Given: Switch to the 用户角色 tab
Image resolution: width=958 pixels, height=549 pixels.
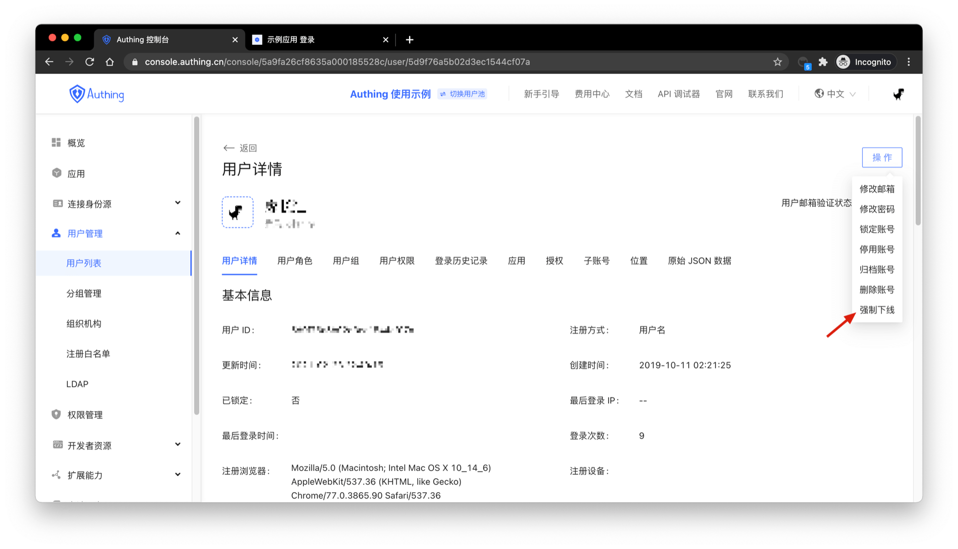Looking at the screenshot, I should click(294, 261).
